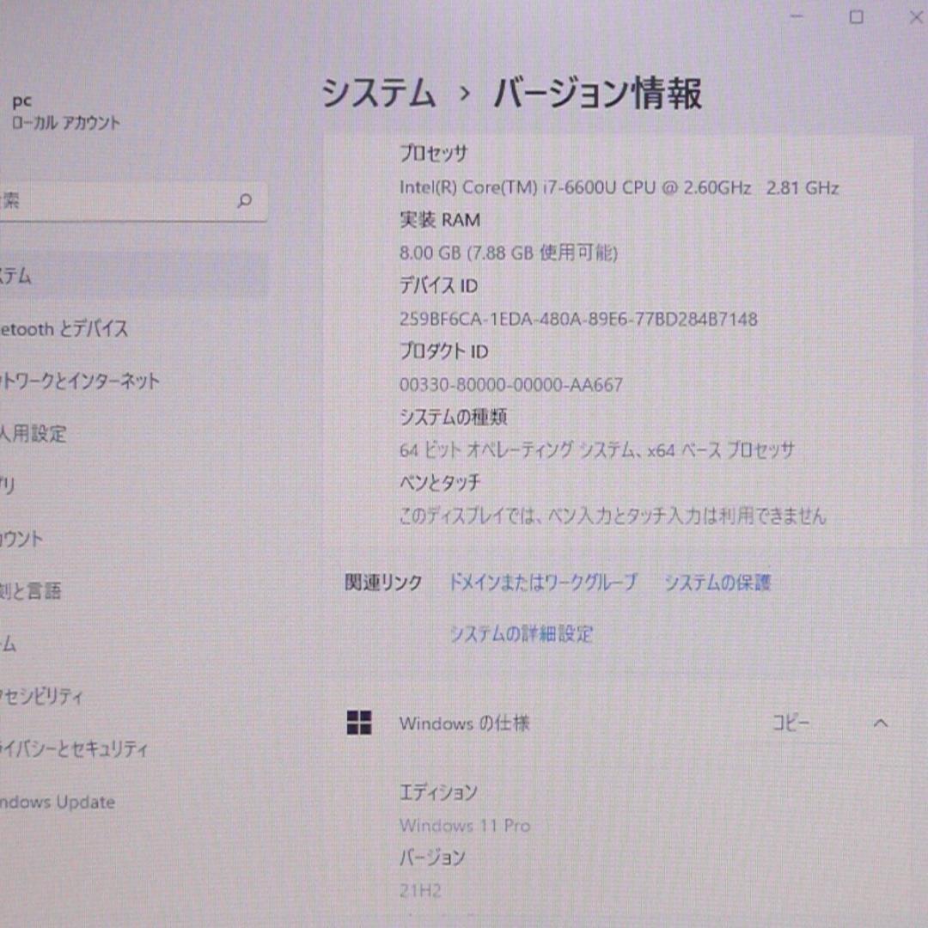Image resolution: width=928 pixels, height=928 pixels.
Task: Open Bluetooth とデバイス settings
Action: point(64,328)
